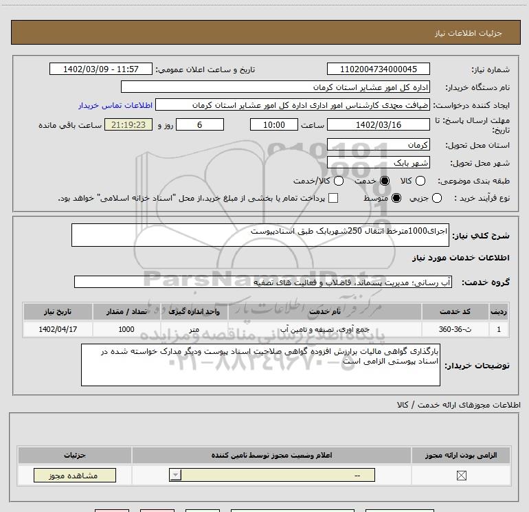Click the ساعت field showing 10:00
The width and height of the screenshot is (529, 512).
[274, 124]
